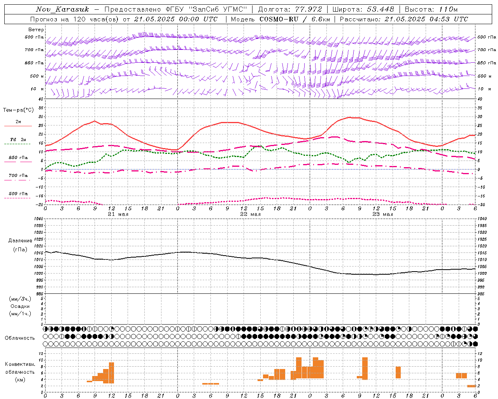Click the (мм/1ч.) precipitation unit label

20,314
